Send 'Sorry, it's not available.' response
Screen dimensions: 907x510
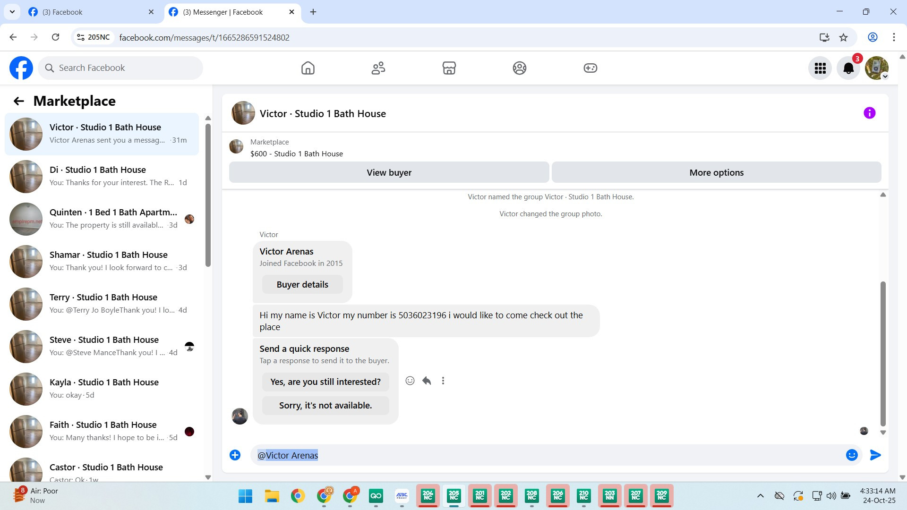tap(325, 405)
